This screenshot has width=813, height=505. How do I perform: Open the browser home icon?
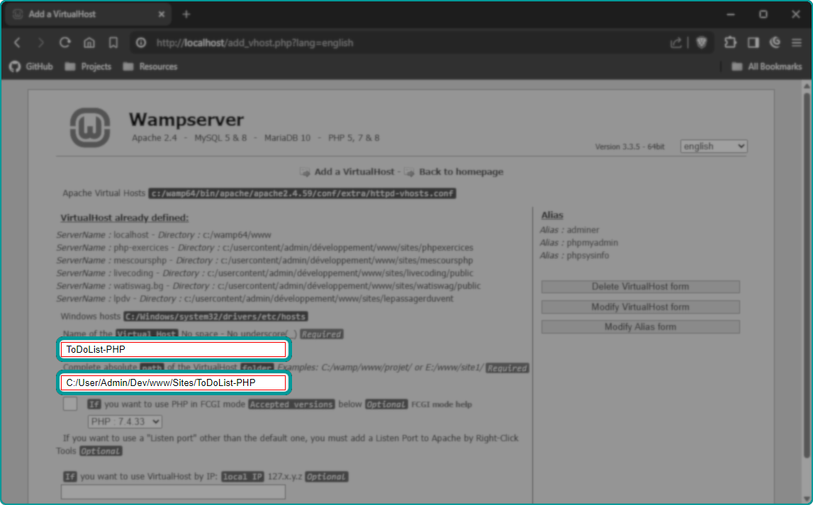pyautogui.click(x=89, y=42)
